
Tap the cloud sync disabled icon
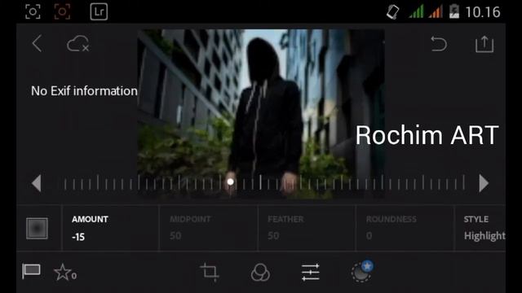tap(78, 43)
